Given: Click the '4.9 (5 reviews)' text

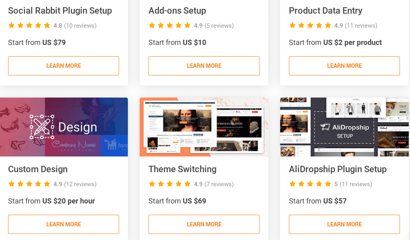Looking at the screenshot, I should point(214,26).
